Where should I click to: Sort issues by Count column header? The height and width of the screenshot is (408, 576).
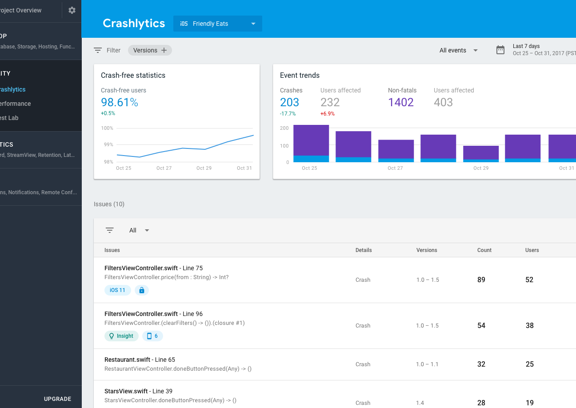[x=484, y=250]
